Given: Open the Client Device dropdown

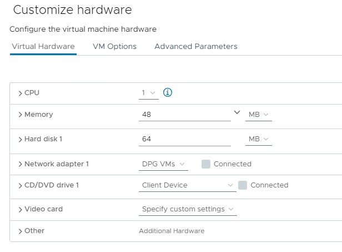Looking at the screenshot, I should click(x=187, y=185).
